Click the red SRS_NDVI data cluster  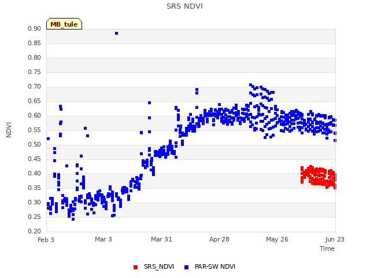pos(319,177)
